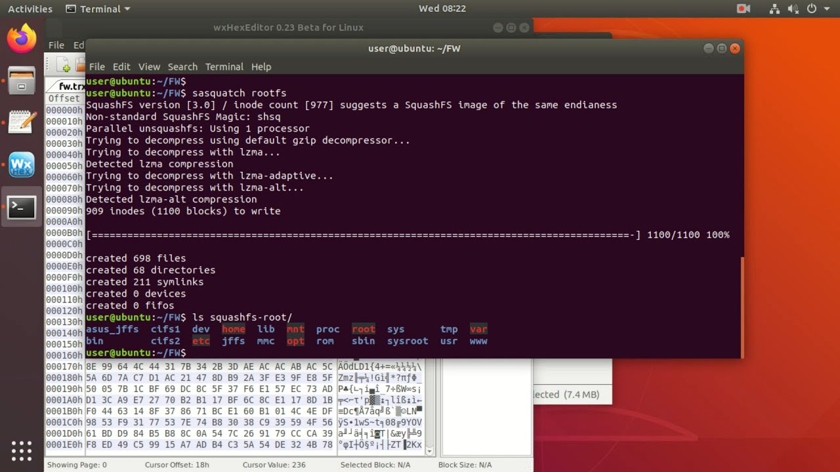Click the 'created 211 symlinks' line
Screen dimensions: 840x472
(x=144, y=282)
